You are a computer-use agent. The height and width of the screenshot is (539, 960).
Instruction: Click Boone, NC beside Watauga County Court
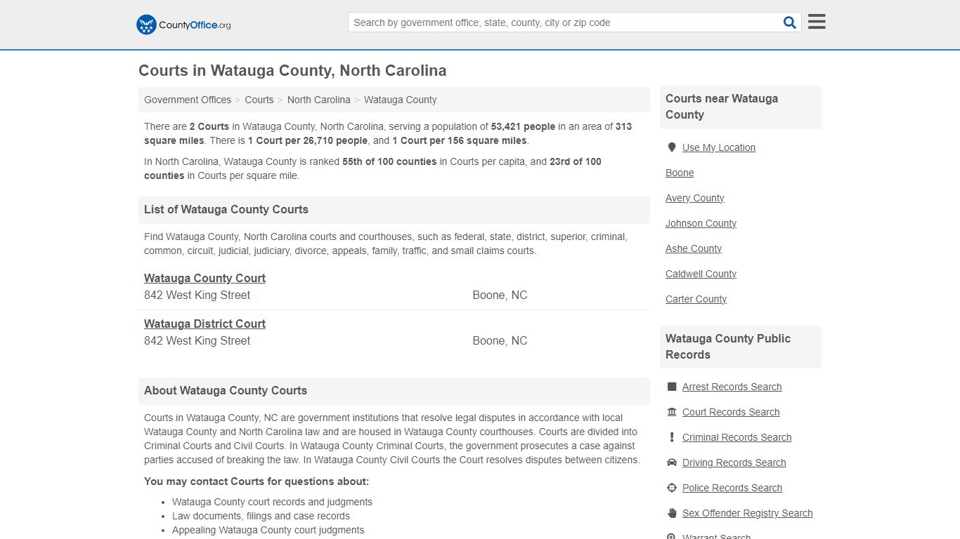[x=500, y=295]
